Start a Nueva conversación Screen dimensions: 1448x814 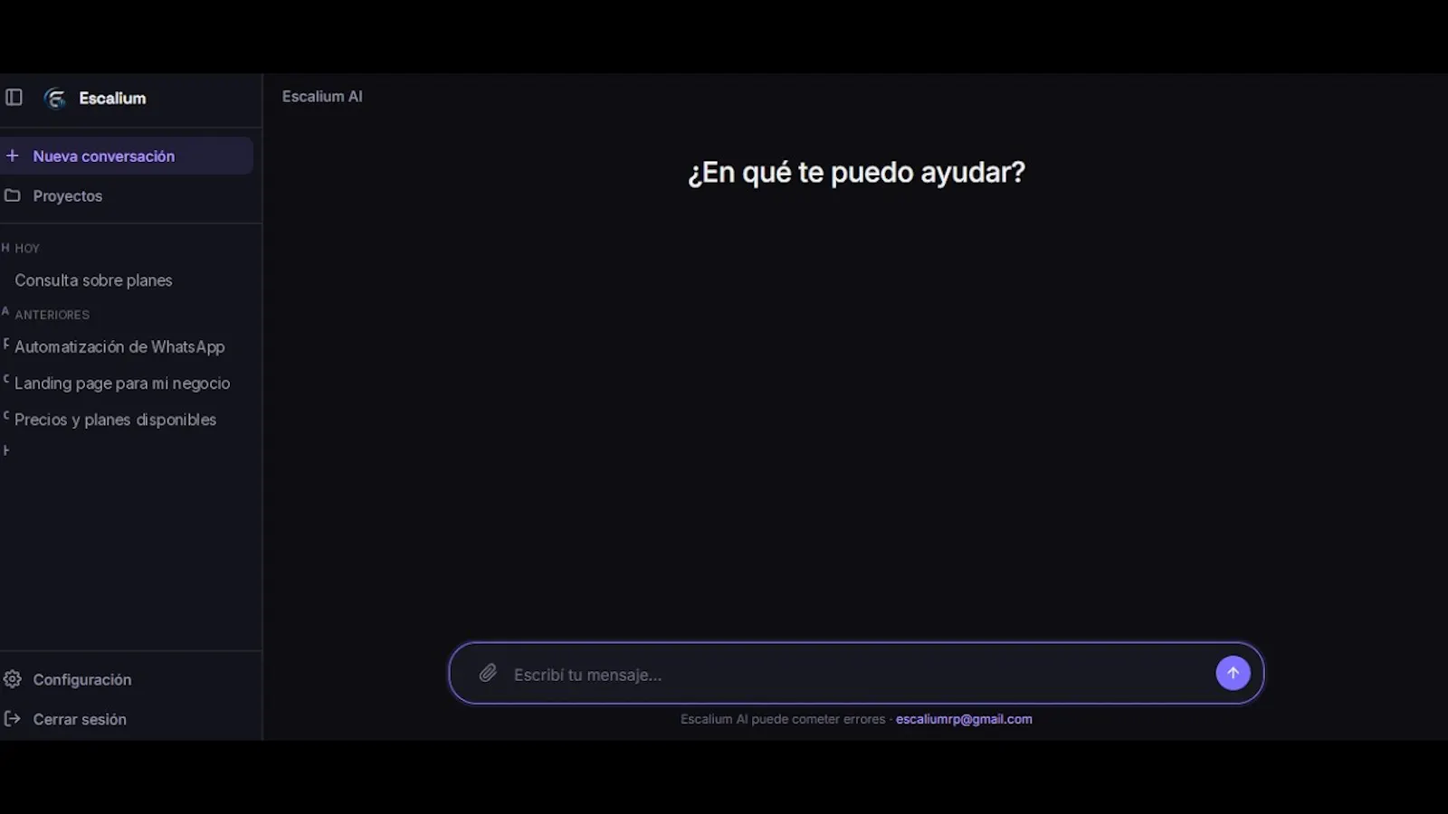coord(127,156)
